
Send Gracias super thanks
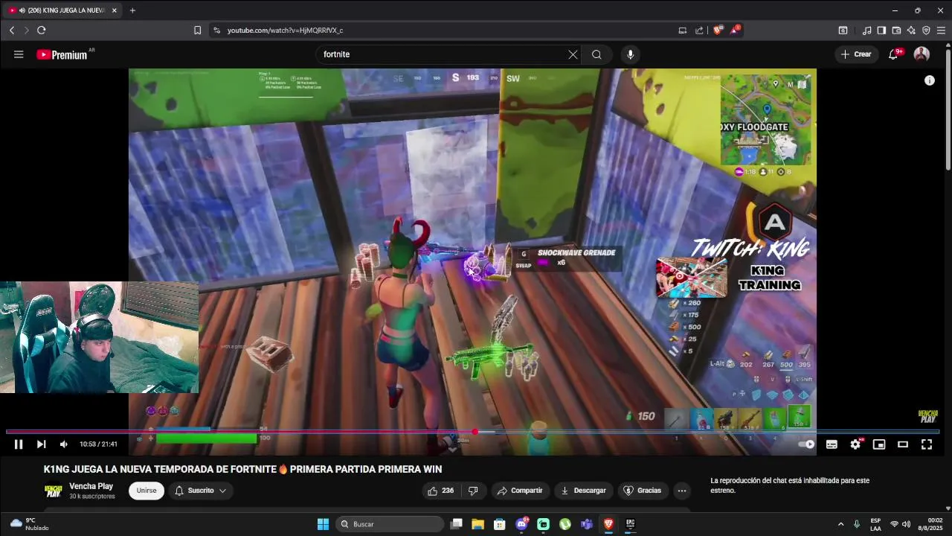(x=643, y=491)
